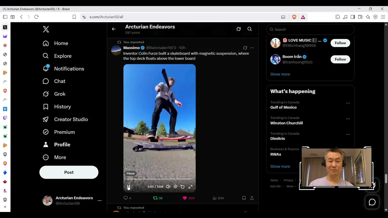
Task: Open Brave Shields lion icon
Action: [x=294, y=17]
